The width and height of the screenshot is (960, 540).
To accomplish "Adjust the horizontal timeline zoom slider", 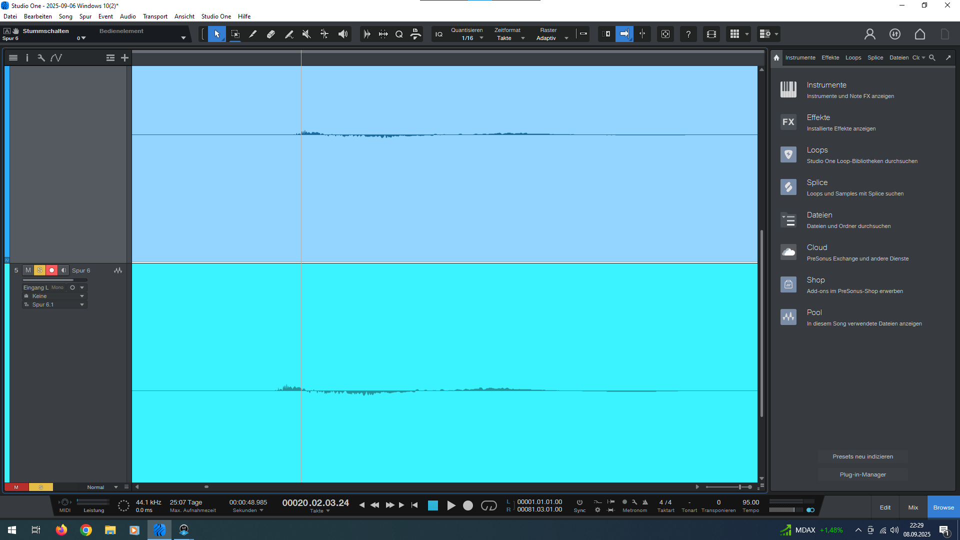I will coord(740,487).
